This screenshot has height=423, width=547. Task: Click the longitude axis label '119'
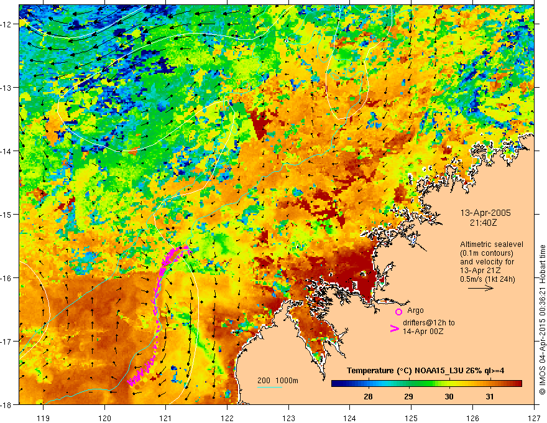point(44,418)
